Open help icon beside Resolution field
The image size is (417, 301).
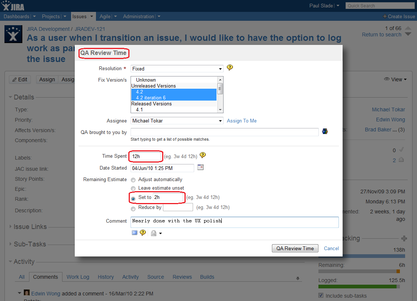click(230, 68)
